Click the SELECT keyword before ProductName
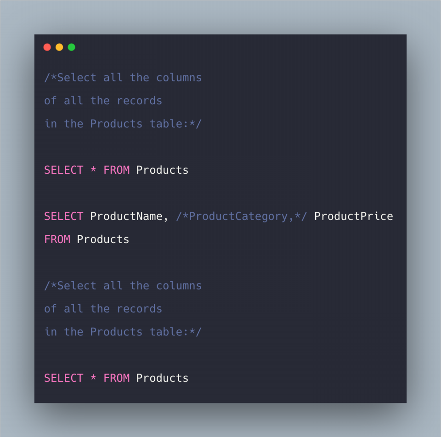The height and width of the screenshot is (437, 441). [x=63, y=216]
